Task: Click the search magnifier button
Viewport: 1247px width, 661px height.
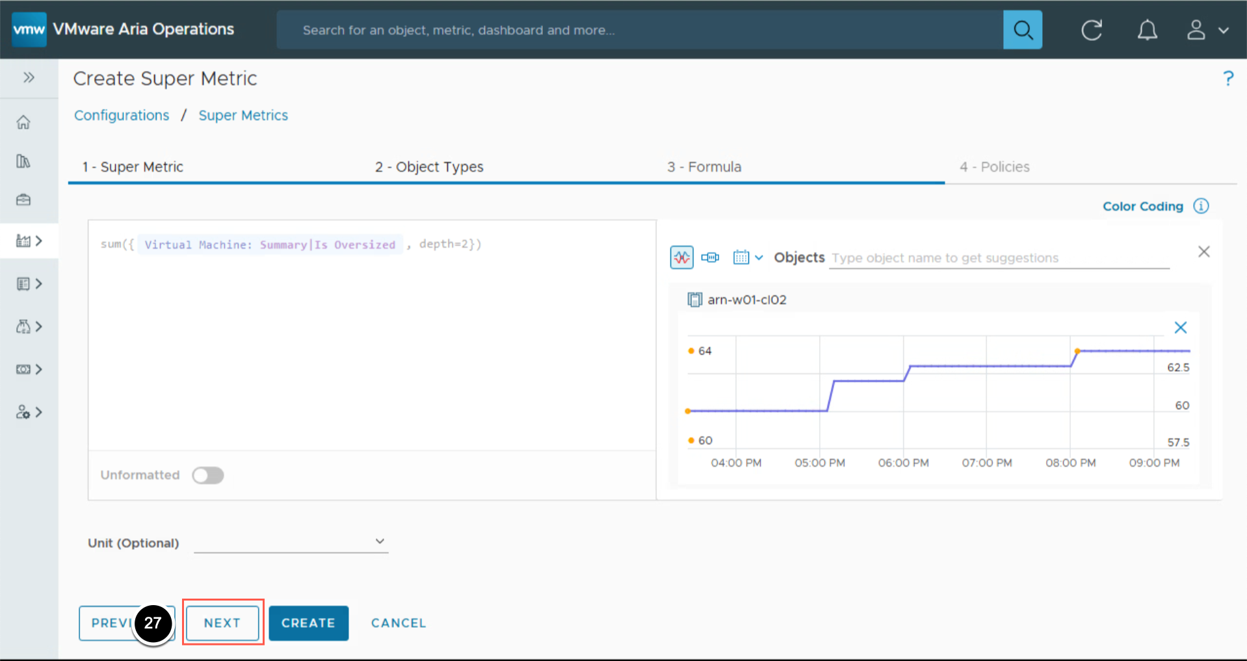Action: (1022, 30)
